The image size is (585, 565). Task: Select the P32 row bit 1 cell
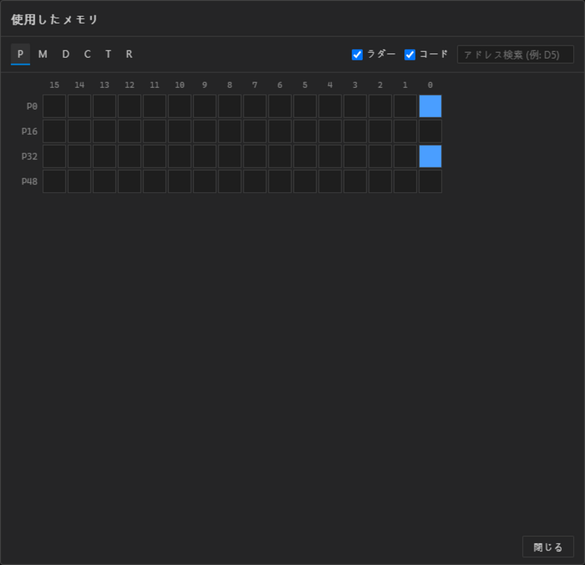pos(405,156)
